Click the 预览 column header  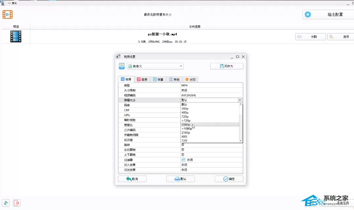(x=16, y=27)
